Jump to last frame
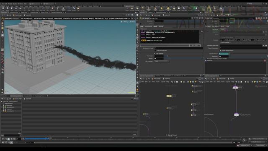The height and width of the screenshot is (151, 268). coord(14,139)
